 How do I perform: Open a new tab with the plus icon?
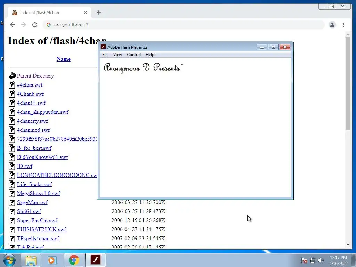pos(98,13)
